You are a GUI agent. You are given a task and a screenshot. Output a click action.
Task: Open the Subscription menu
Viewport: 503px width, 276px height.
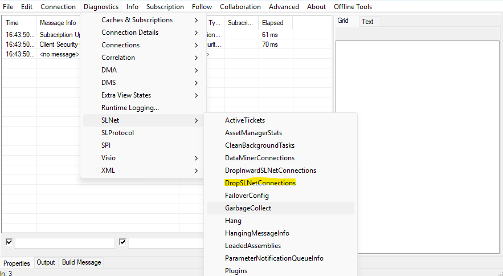(165, 7)
